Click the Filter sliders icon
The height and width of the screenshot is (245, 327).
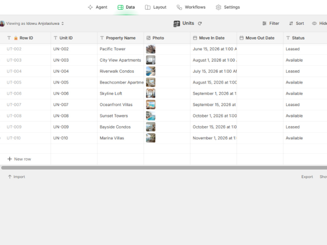click(264, 23)
